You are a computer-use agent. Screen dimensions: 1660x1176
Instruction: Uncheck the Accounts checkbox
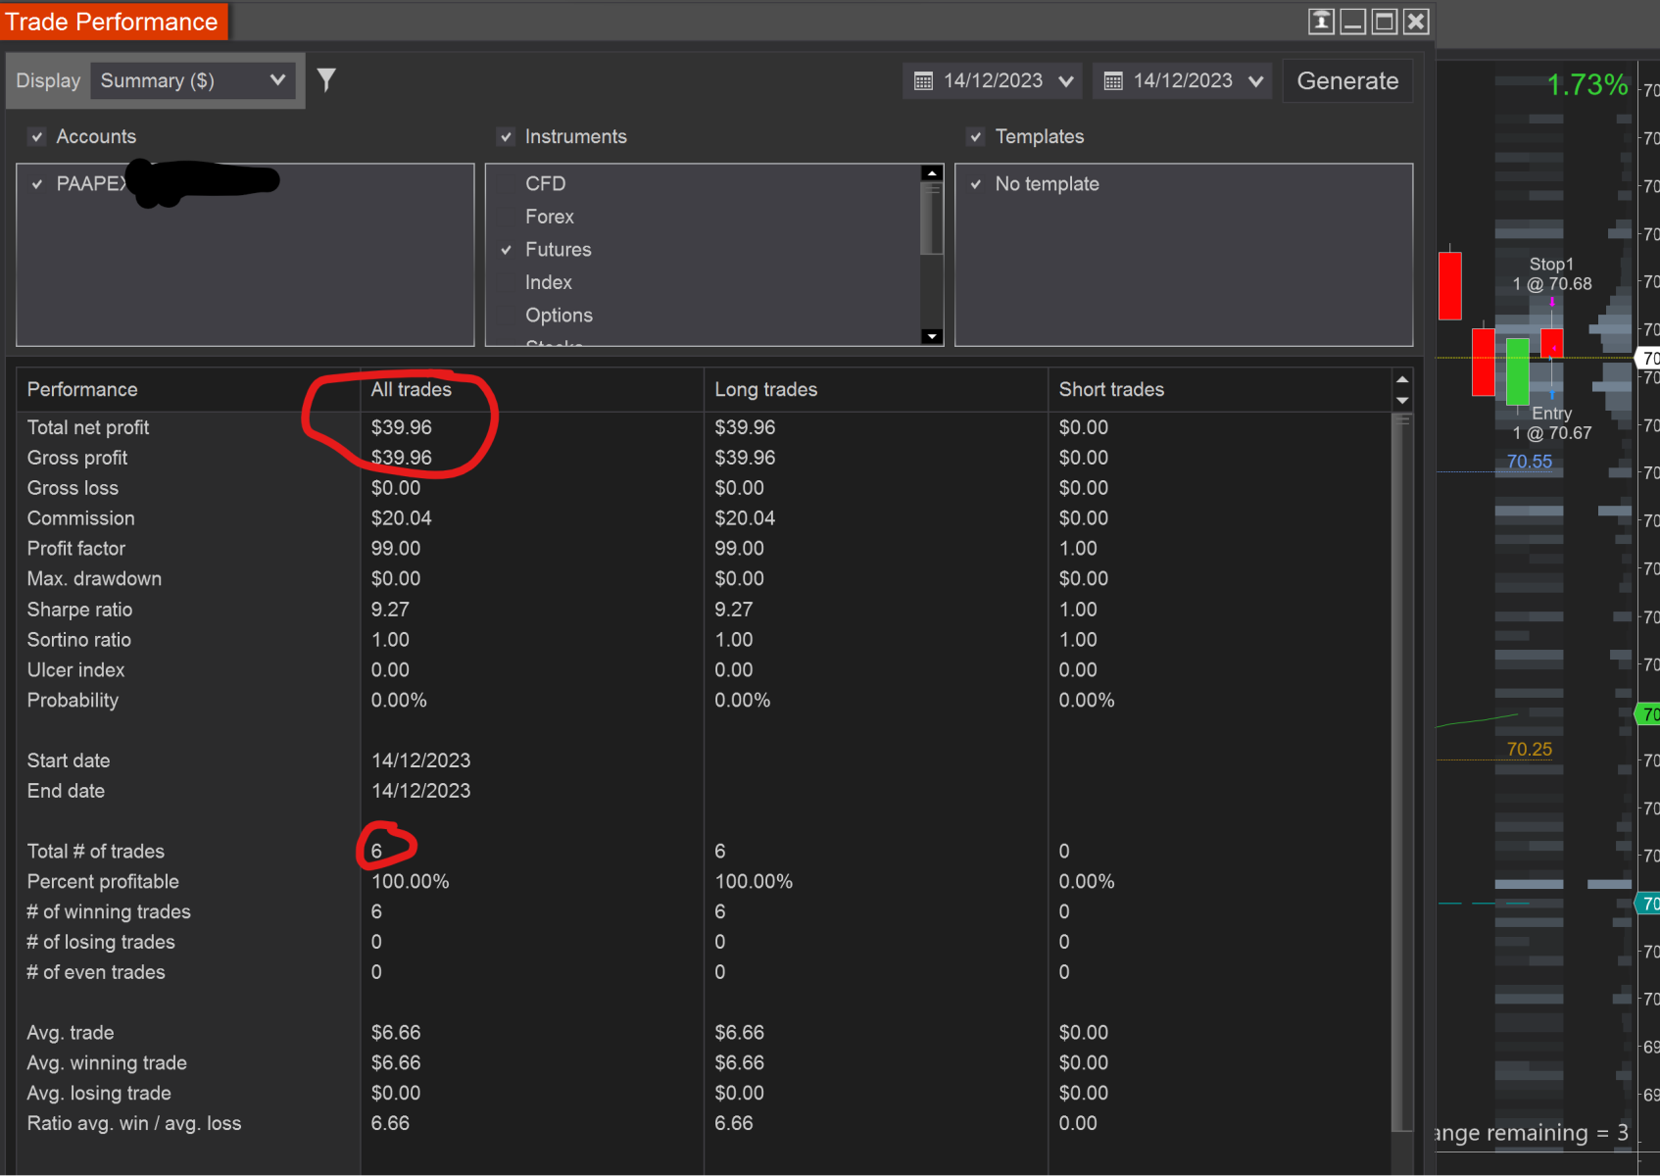tap(36, 136)
